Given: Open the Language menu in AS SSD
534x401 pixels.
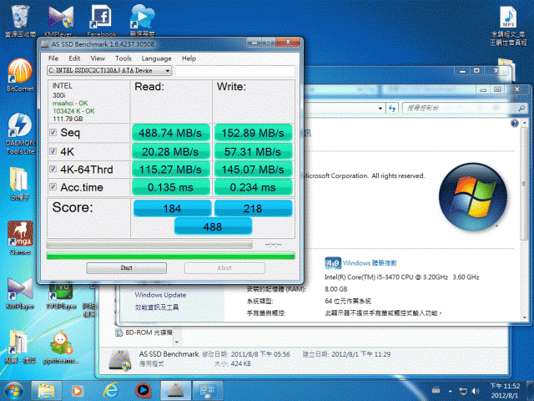Looking at the screenshot, I should pos(156,58).
